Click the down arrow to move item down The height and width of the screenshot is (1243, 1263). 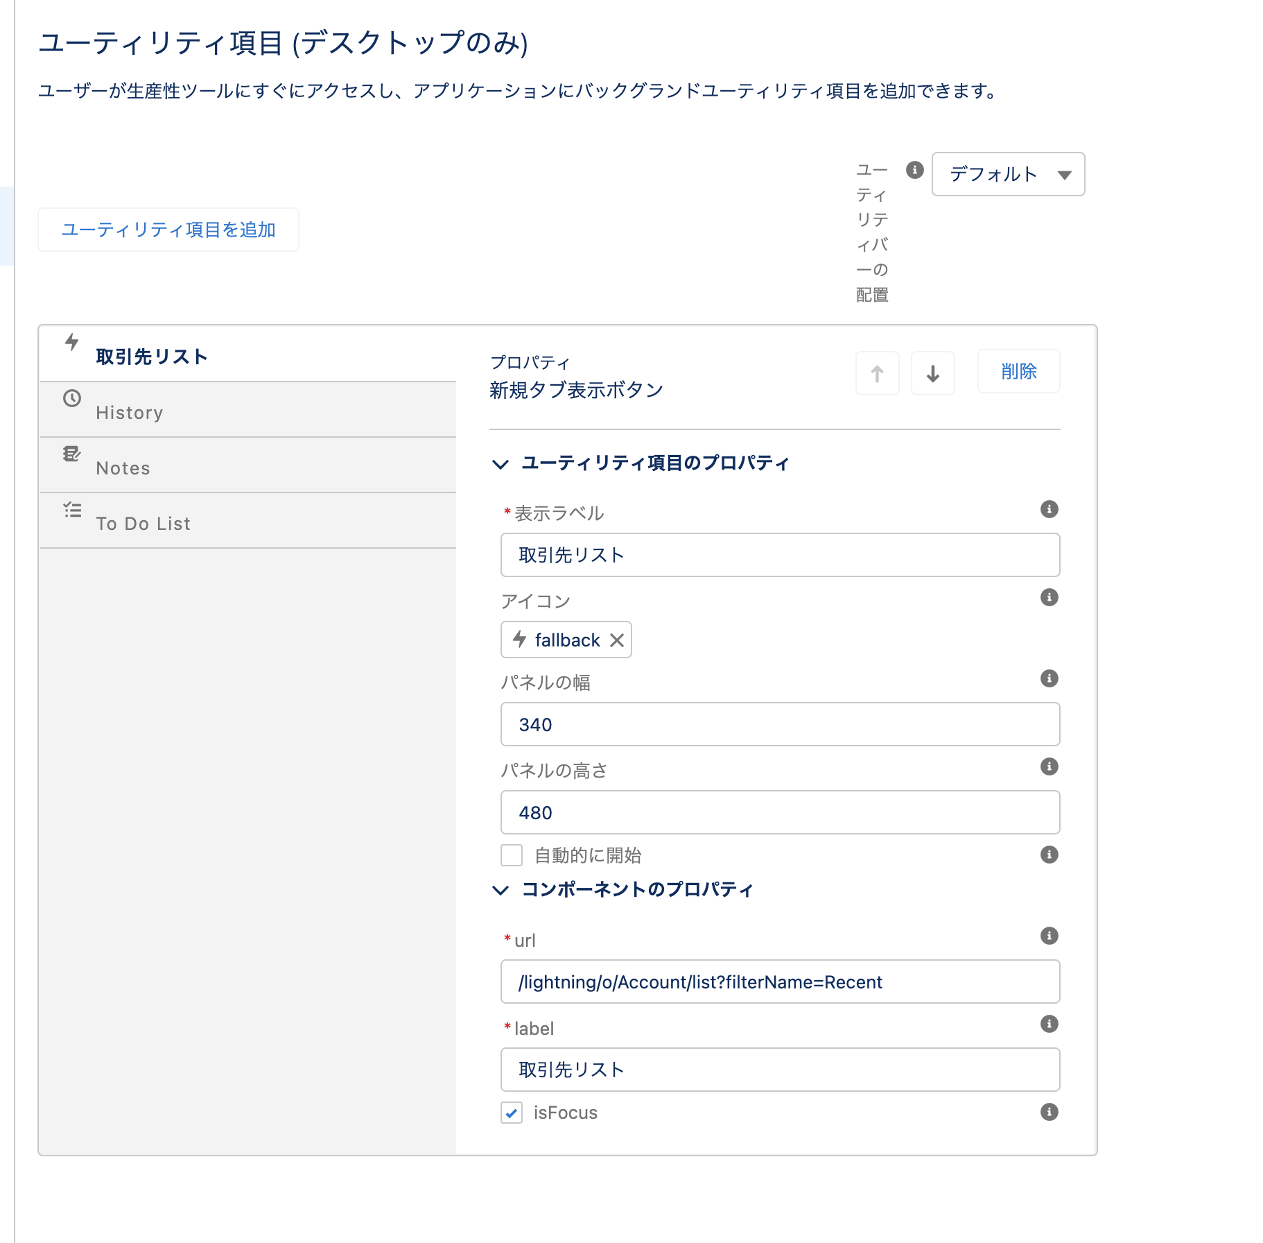coord(932,373)
